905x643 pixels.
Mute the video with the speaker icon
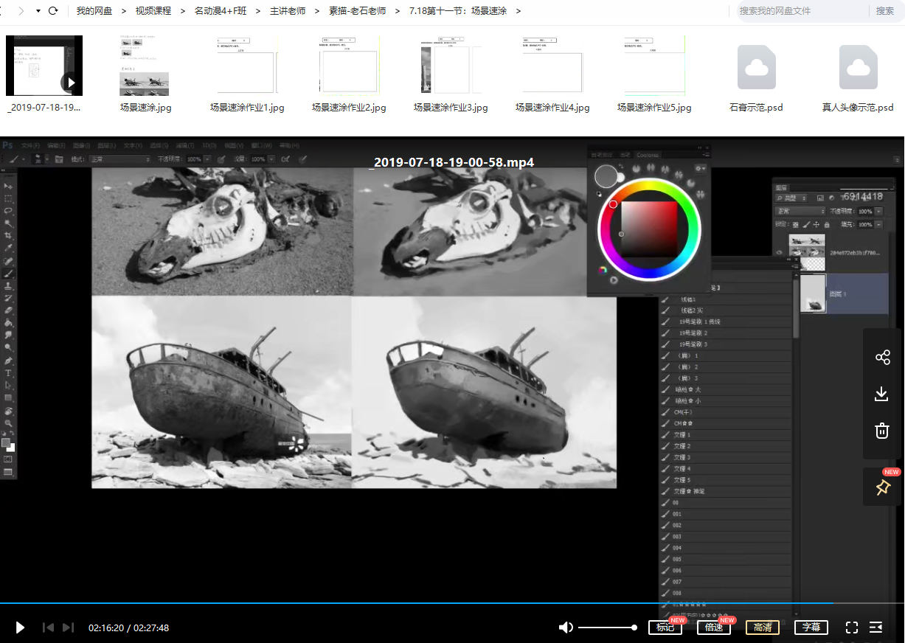[x=566, y=628]
